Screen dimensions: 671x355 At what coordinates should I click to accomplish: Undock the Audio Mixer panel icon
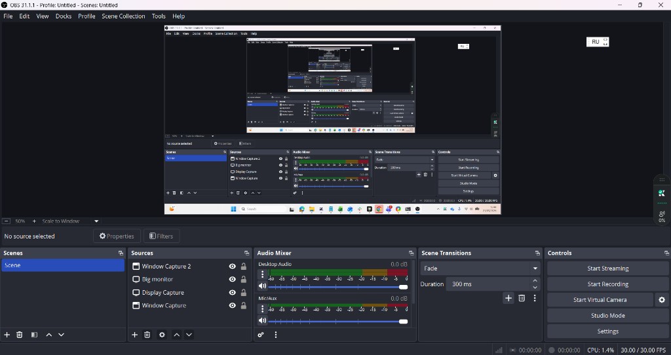point(412,253)
